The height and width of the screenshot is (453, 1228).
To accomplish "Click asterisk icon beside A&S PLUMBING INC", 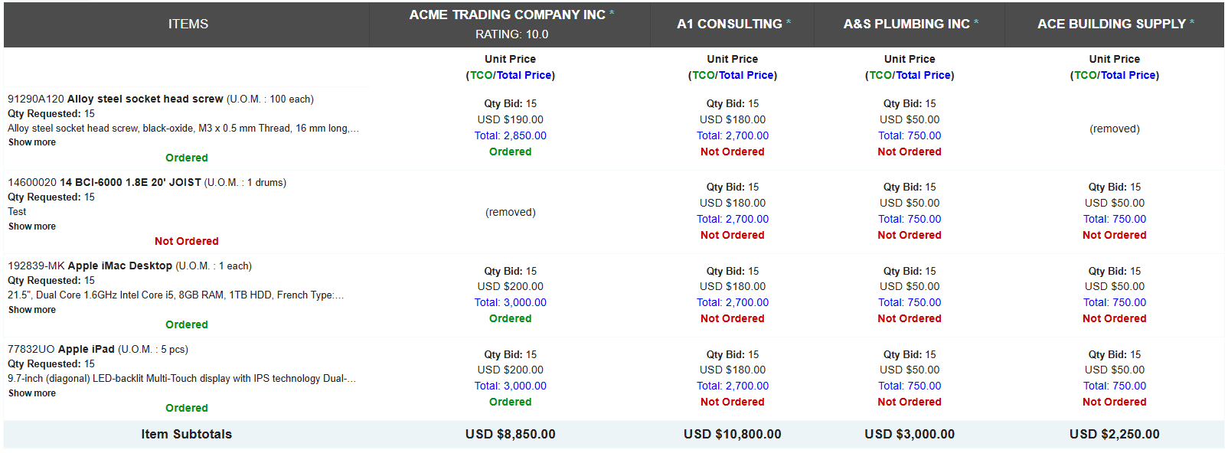I will 976,22.
